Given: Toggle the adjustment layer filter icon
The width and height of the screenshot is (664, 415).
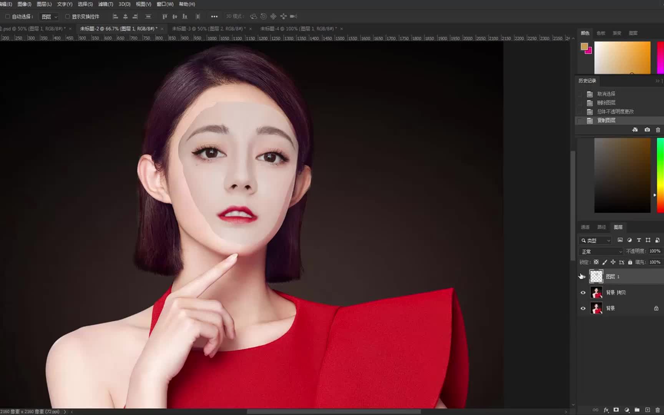Looking at the screenshot, I should 629,240.
